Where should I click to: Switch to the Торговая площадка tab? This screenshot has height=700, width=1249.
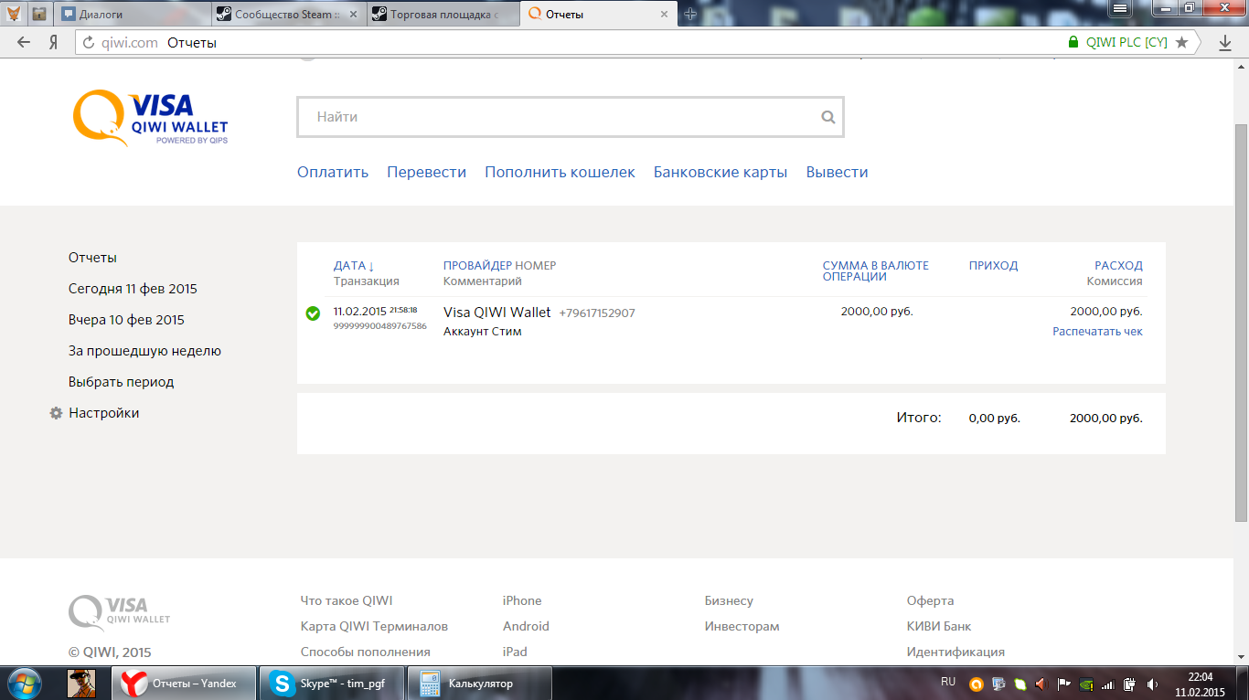pyautogui.click(x=444, y=15)
